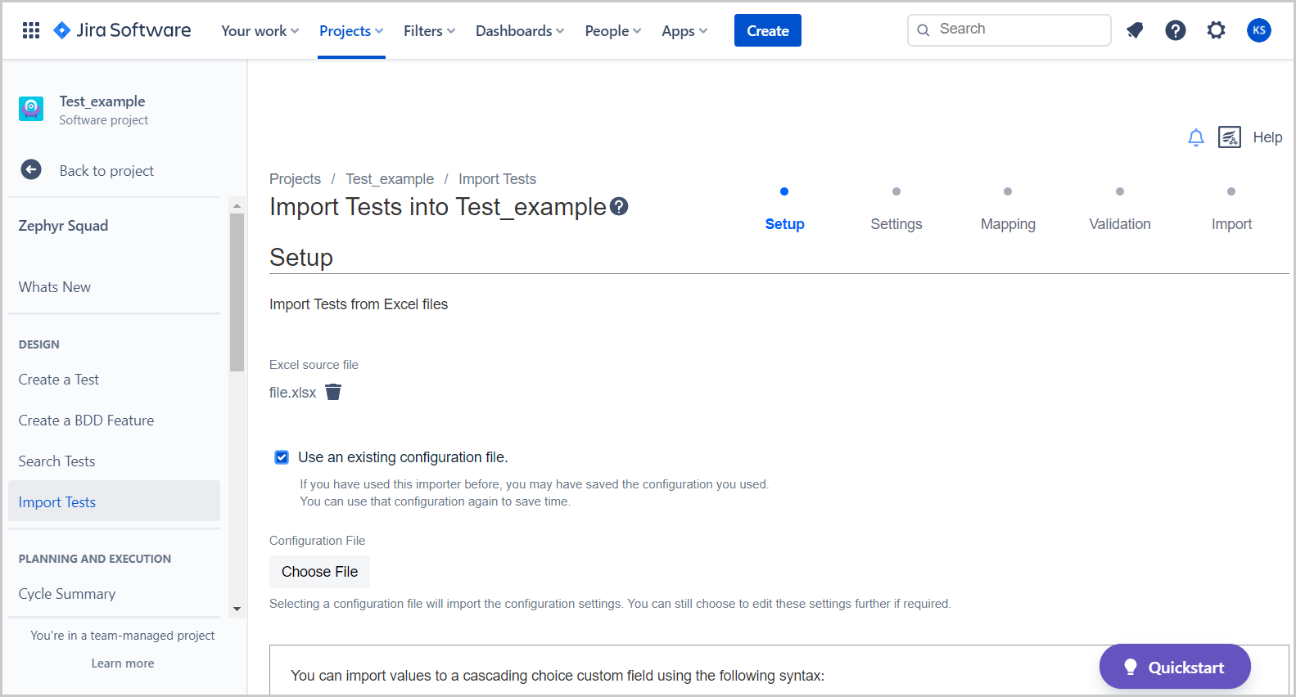Click the Projects breadcrumb link
The height and width of the screenshot is (697, 1296).
(295, 179)
